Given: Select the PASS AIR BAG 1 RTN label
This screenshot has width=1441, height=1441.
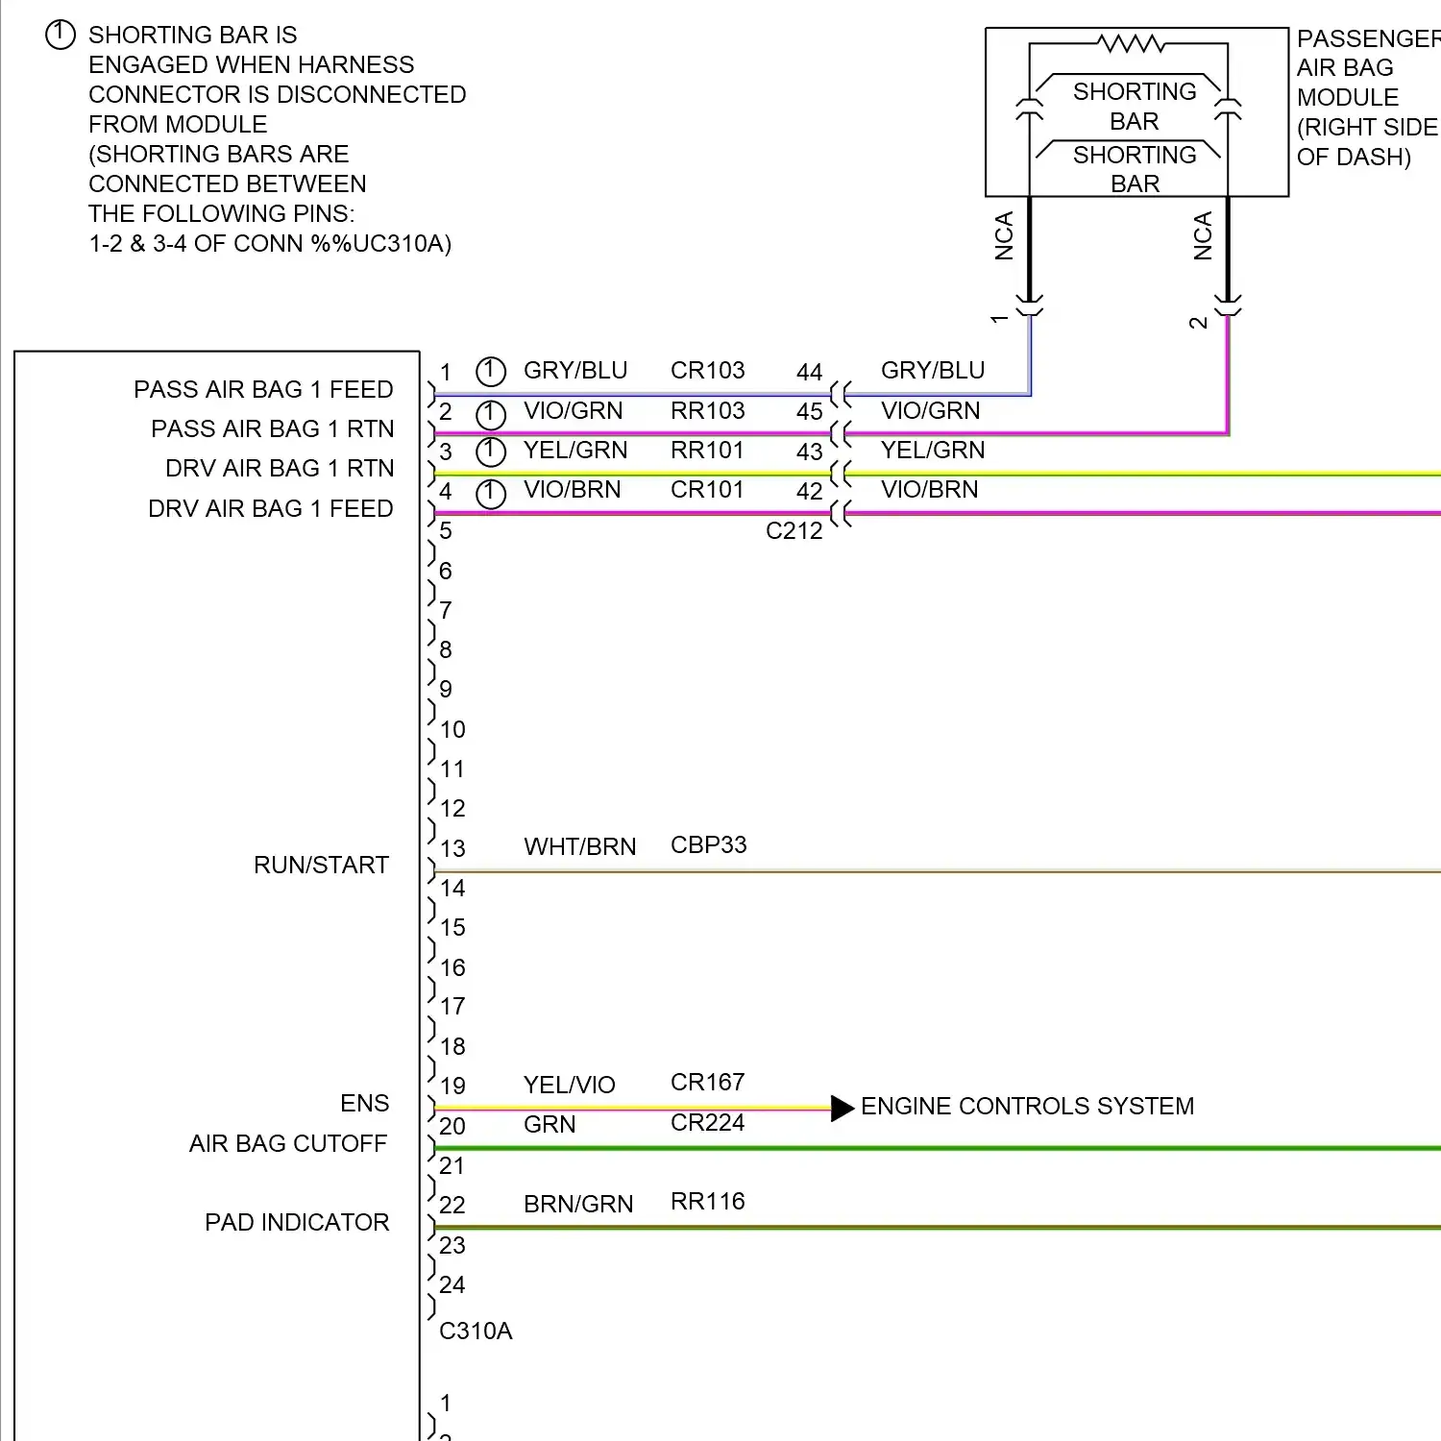Looking at the screenshot, I should [x=273, y=428].
